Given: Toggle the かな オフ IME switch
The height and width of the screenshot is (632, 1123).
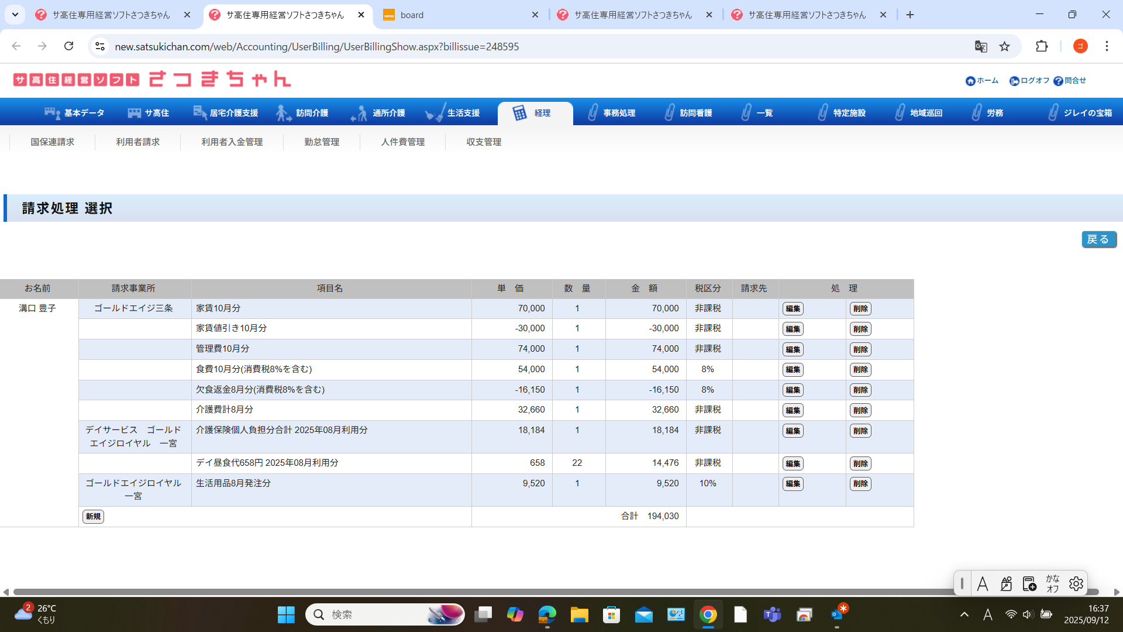Looking at the screenshot, I should pos(1052,583).
